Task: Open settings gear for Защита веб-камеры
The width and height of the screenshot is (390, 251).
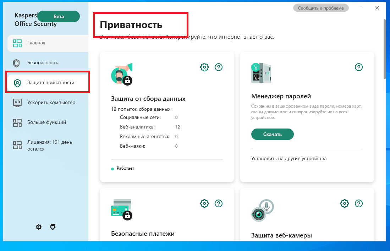Action: (x=345, y=203)
